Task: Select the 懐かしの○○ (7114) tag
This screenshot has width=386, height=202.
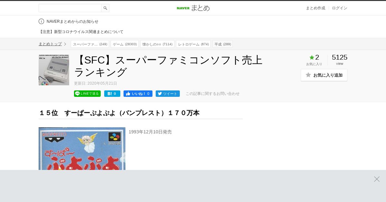Action: pyautogui.click(x=157, y=44)
